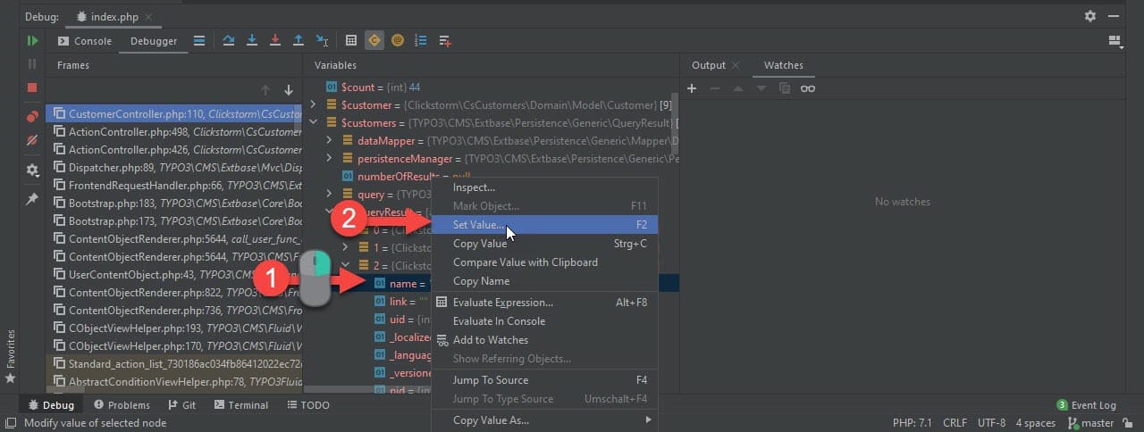Hide the Debug panel with minimize dash

tap(1114, 16)
